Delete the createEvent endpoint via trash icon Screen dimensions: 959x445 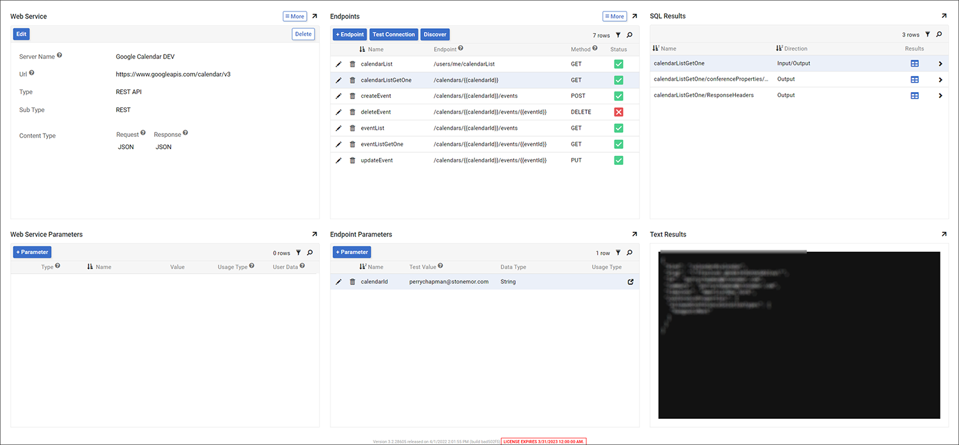352,96
